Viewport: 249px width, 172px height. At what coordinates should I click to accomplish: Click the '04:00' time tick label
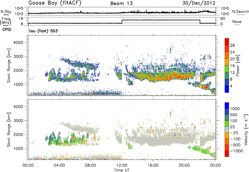point(59,165)
